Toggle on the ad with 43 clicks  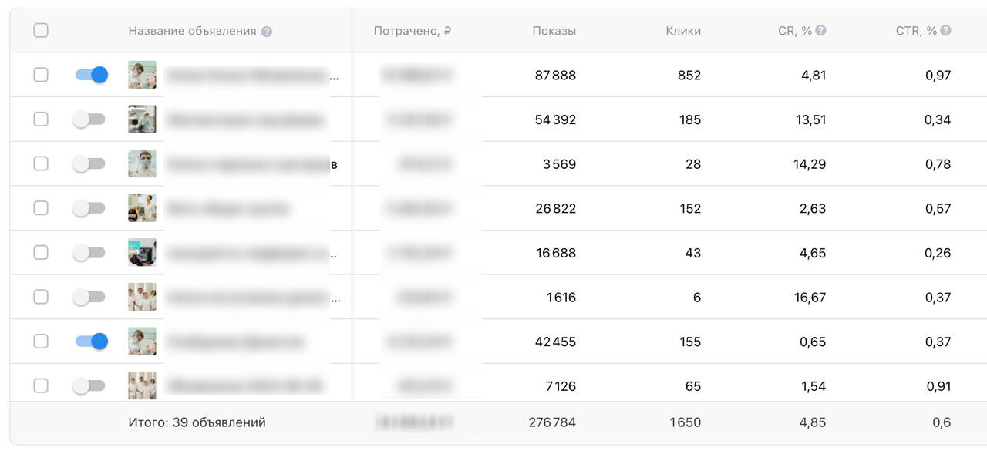coord(89,253)
